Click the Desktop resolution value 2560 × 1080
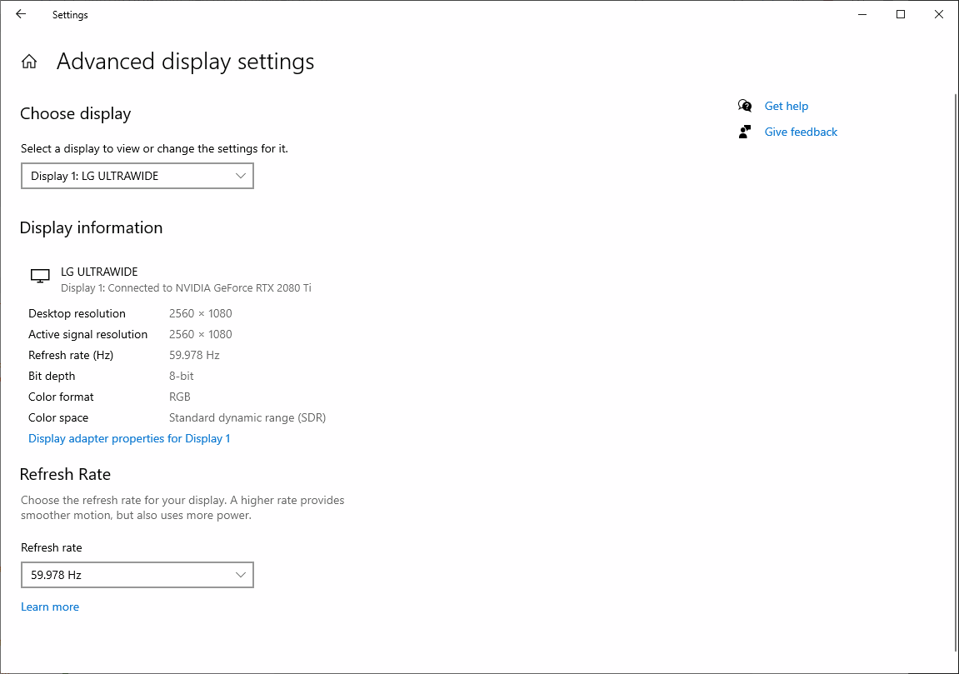The image size is (959, 674). point(201,313)
